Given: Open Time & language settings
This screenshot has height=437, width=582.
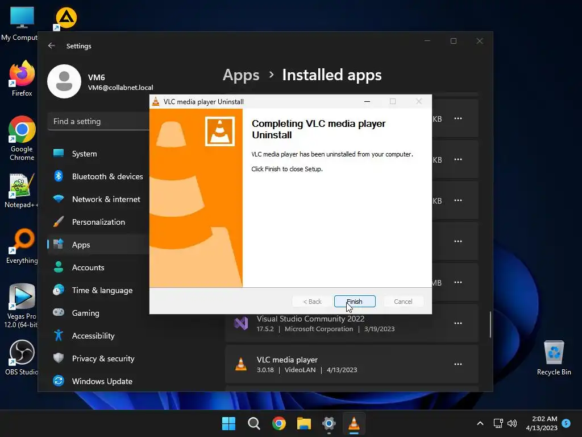Looking at the screenshot, I should coord(99,290).
